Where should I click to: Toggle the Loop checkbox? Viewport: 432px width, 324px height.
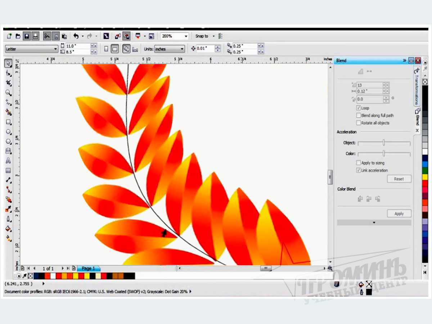[x=359, y=108]
